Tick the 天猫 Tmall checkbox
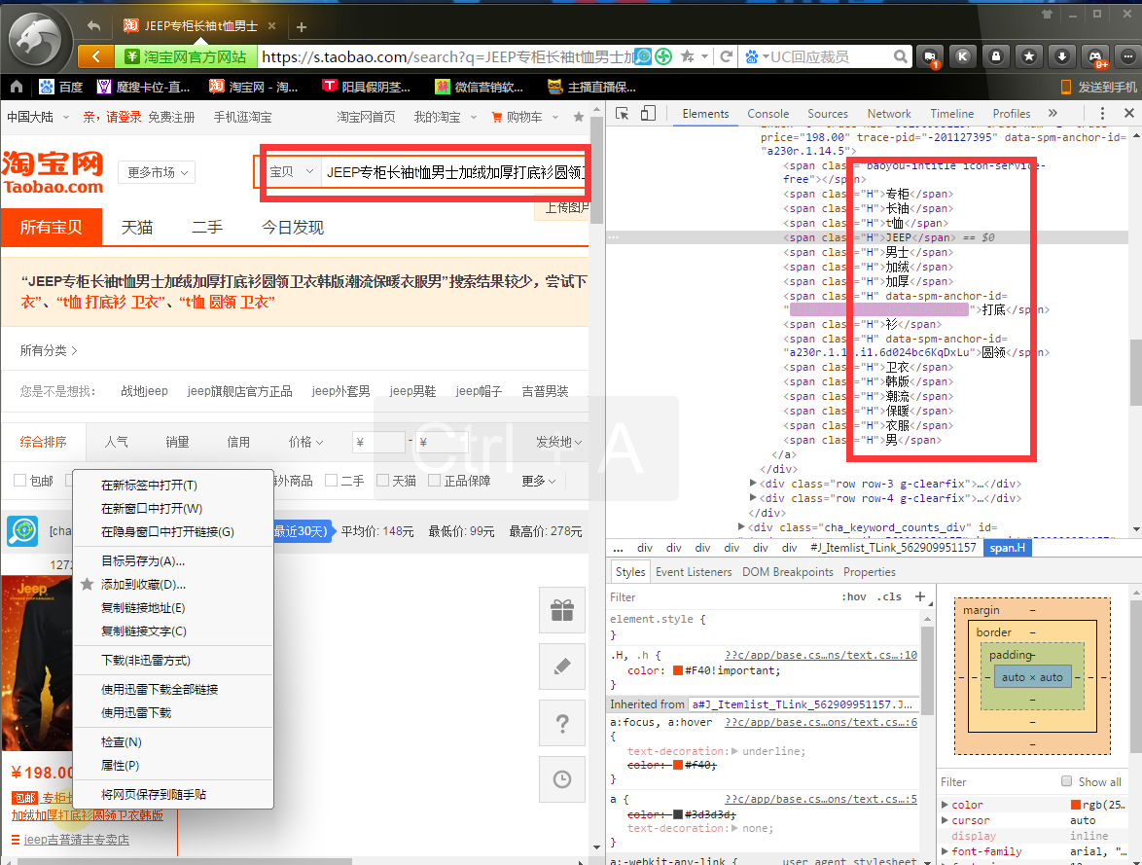 [382, 481]
